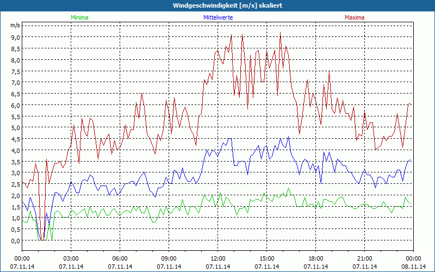Click the 18:00 time axis label

coord(316,259)
